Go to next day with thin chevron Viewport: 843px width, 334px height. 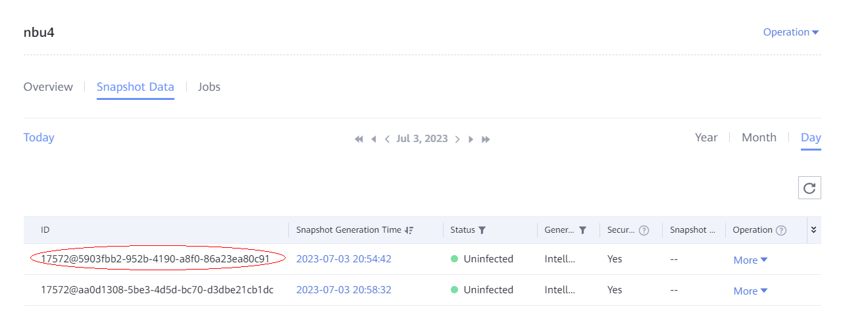(x=457, y=139)
